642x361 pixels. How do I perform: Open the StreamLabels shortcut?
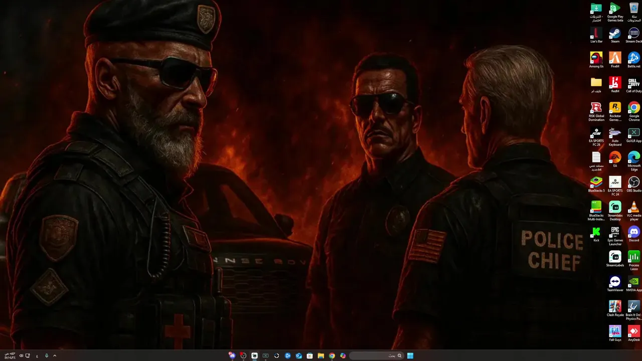[615, 259]
